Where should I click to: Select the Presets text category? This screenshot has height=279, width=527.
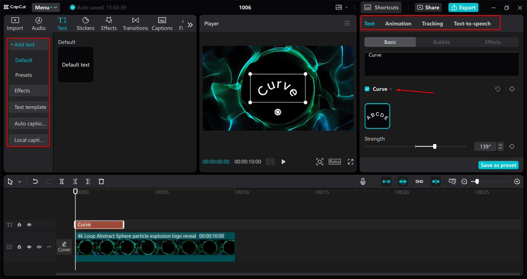23,75
